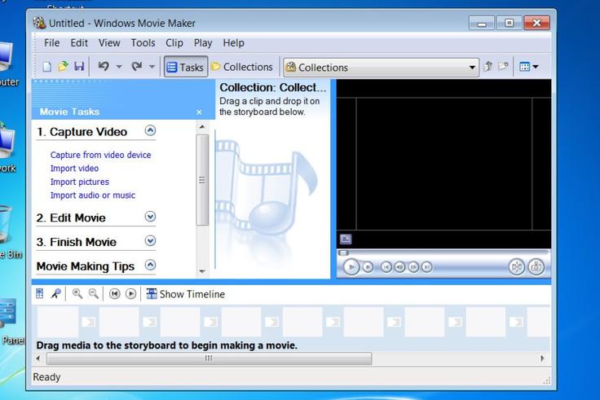Viewport: 600px width, 400px height.
Task: Click the Show Timeline button
Action: [186, 294]
